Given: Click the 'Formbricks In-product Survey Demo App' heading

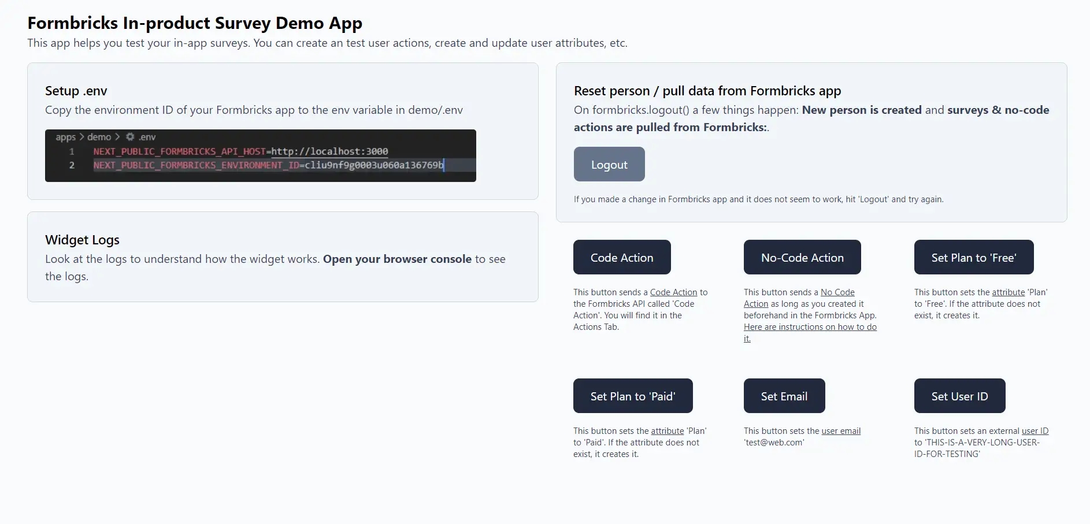Looking at the screenshot, I should [x=195, y=23].
